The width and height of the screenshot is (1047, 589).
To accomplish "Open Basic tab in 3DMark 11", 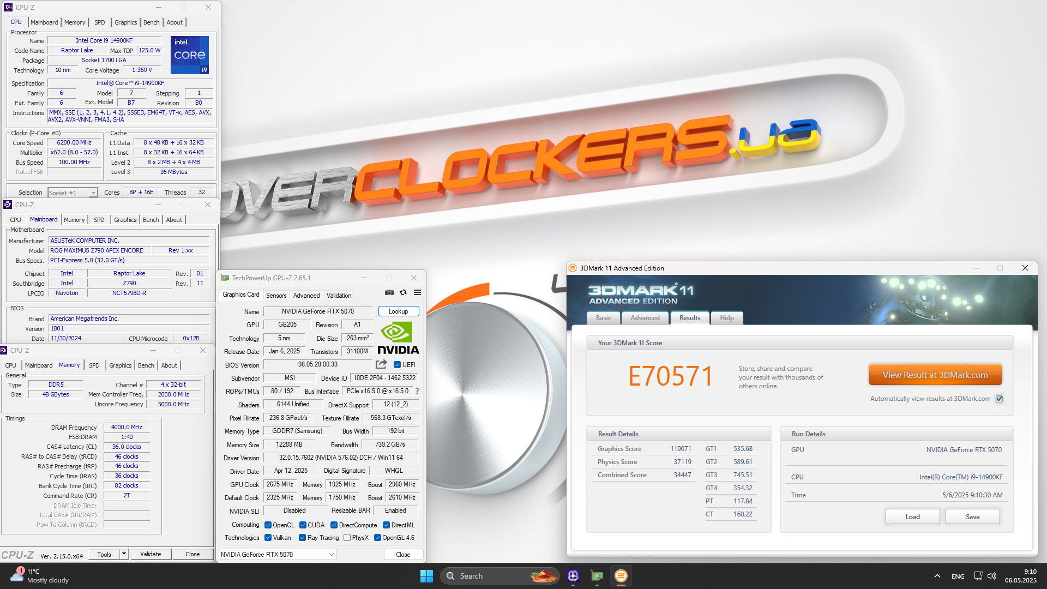I will (603, 318).
